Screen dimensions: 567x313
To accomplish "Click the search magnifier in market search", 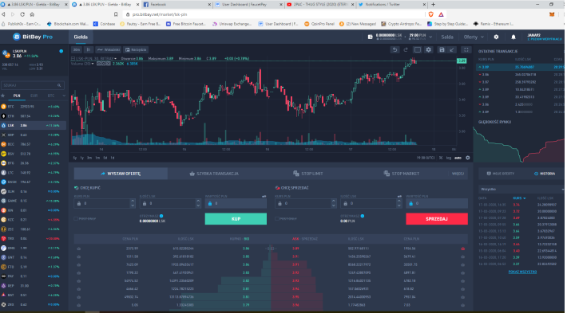I will click(x=59, y=85).
